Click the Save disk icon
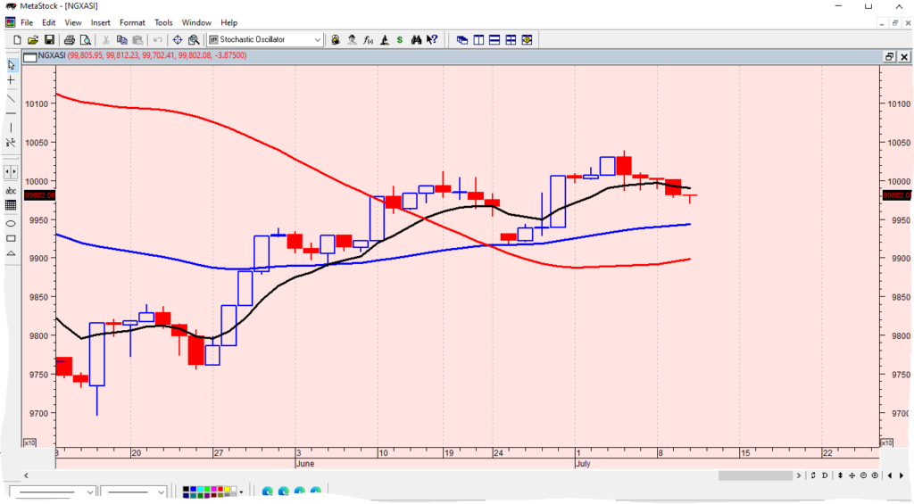Image resolution: width=914 pixels, height=504 pixels. pos(49,40)
